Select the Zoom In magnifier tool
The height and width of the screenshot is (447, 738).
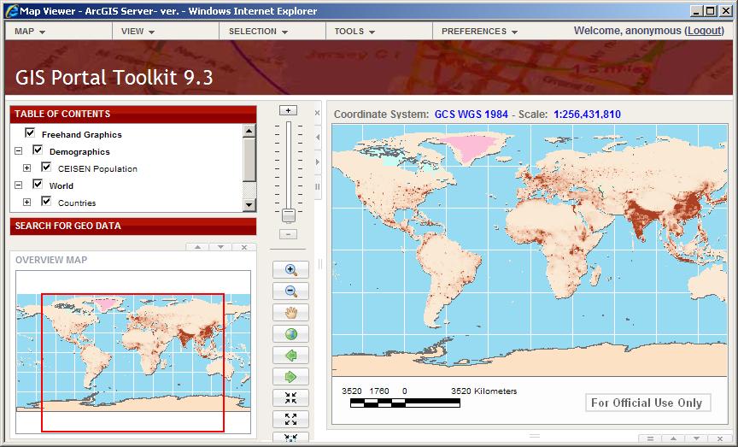tap(291, 269)
